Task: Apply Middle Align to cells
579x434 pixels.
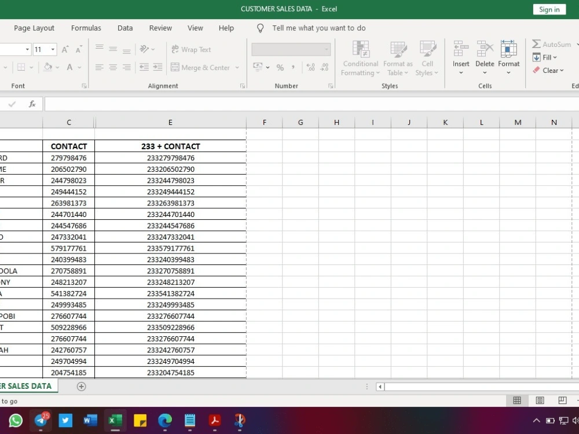Action: (x=113, y=49)
